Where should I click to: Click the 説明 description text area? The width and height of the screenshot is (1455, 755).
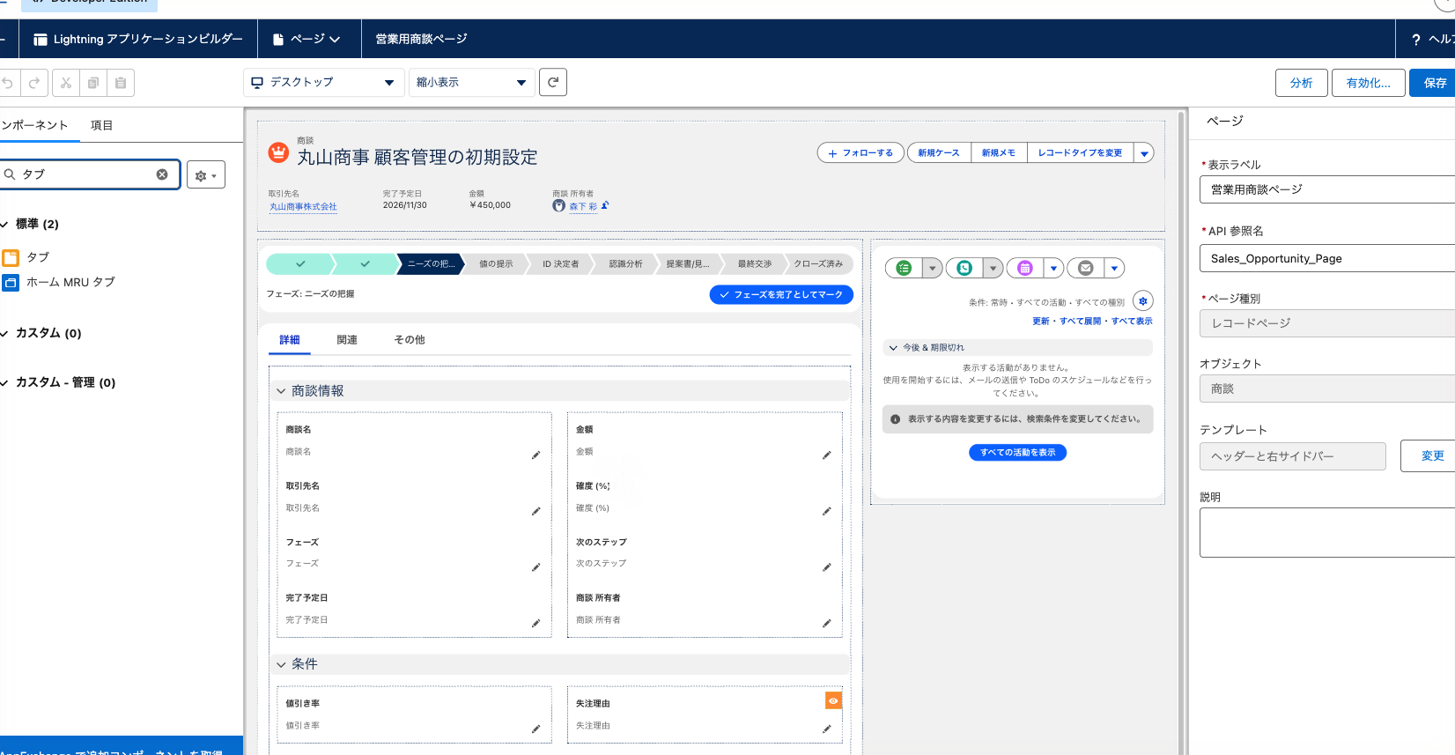tap(1327, 532)
